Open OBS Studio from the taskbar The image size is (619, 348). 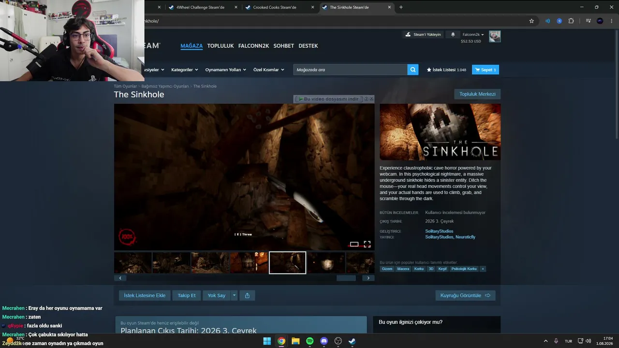pyautogui.click(x=338, y=341)
